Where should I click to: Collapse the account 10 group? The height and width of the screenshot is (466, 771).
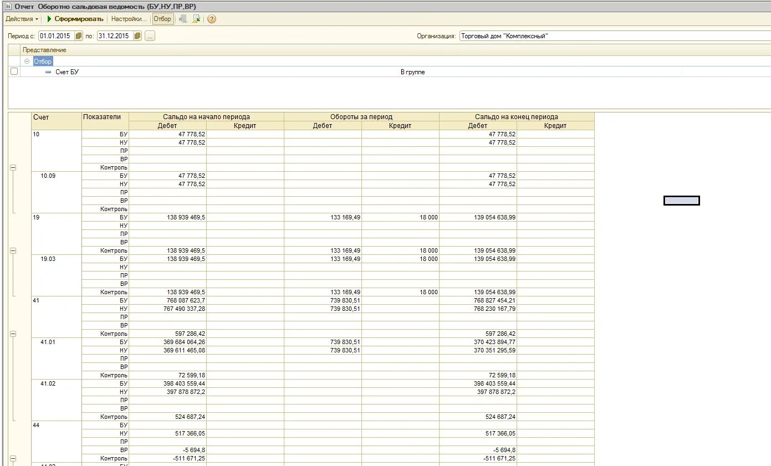[x=13, y=167]
